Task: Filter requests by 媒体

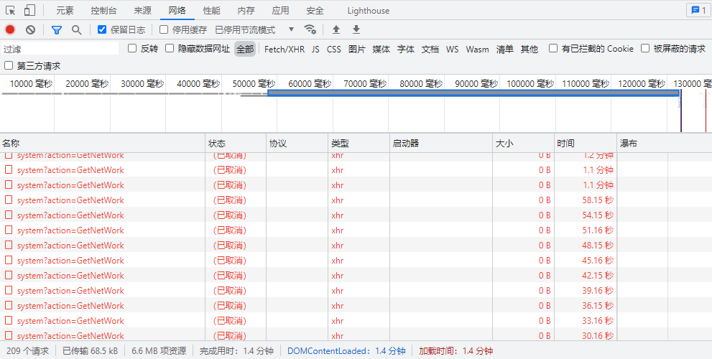Action: coord(382,49)
